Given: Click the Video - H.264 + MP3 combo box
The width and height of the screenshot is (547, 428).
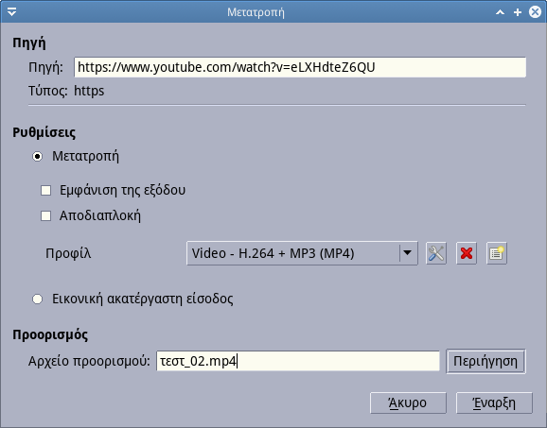Looking at the screenshot, I should pyautogui.click(x=302, y=253).
